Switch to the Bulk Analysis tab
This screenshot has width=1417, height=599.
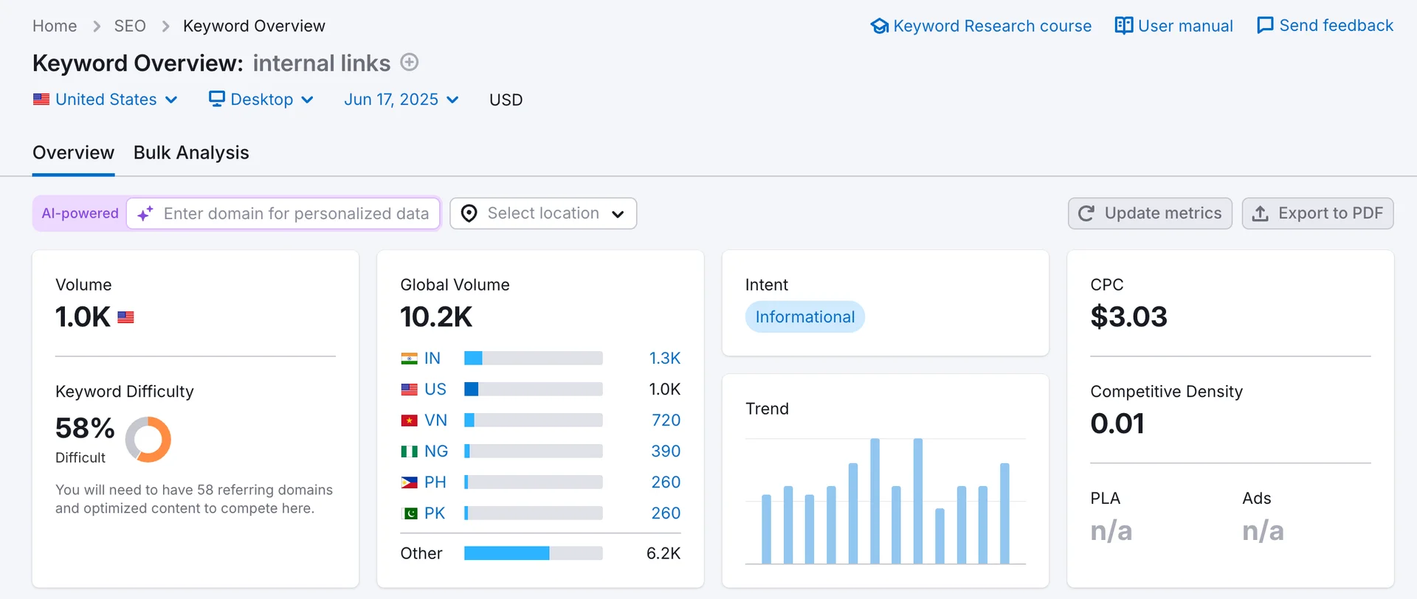click(191, 153)
